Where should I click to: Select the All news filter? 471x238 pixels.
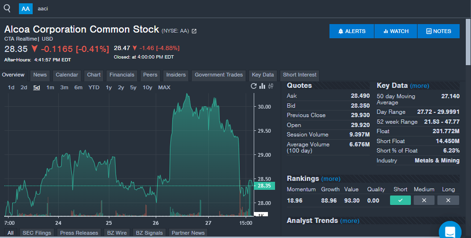[x=10, y=233]
